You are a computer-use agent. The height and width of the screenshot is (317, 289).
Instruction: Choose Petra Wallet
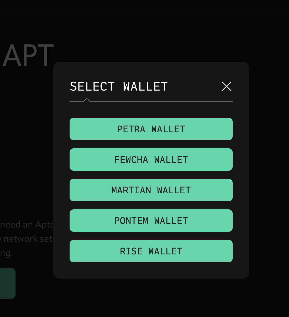(x=151, y=129)
